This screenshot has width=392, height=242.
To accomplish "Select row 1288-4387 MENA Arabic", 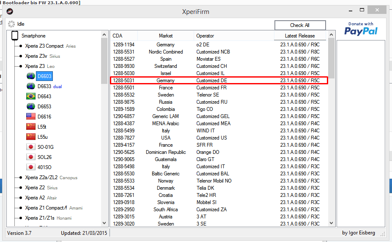I will click(219, 124).
